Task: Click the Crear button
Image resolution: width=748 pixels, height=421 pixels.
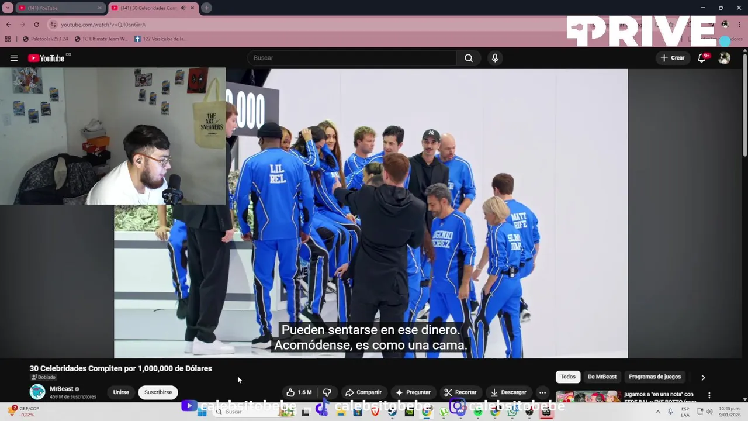Action: tap(672, 58)
